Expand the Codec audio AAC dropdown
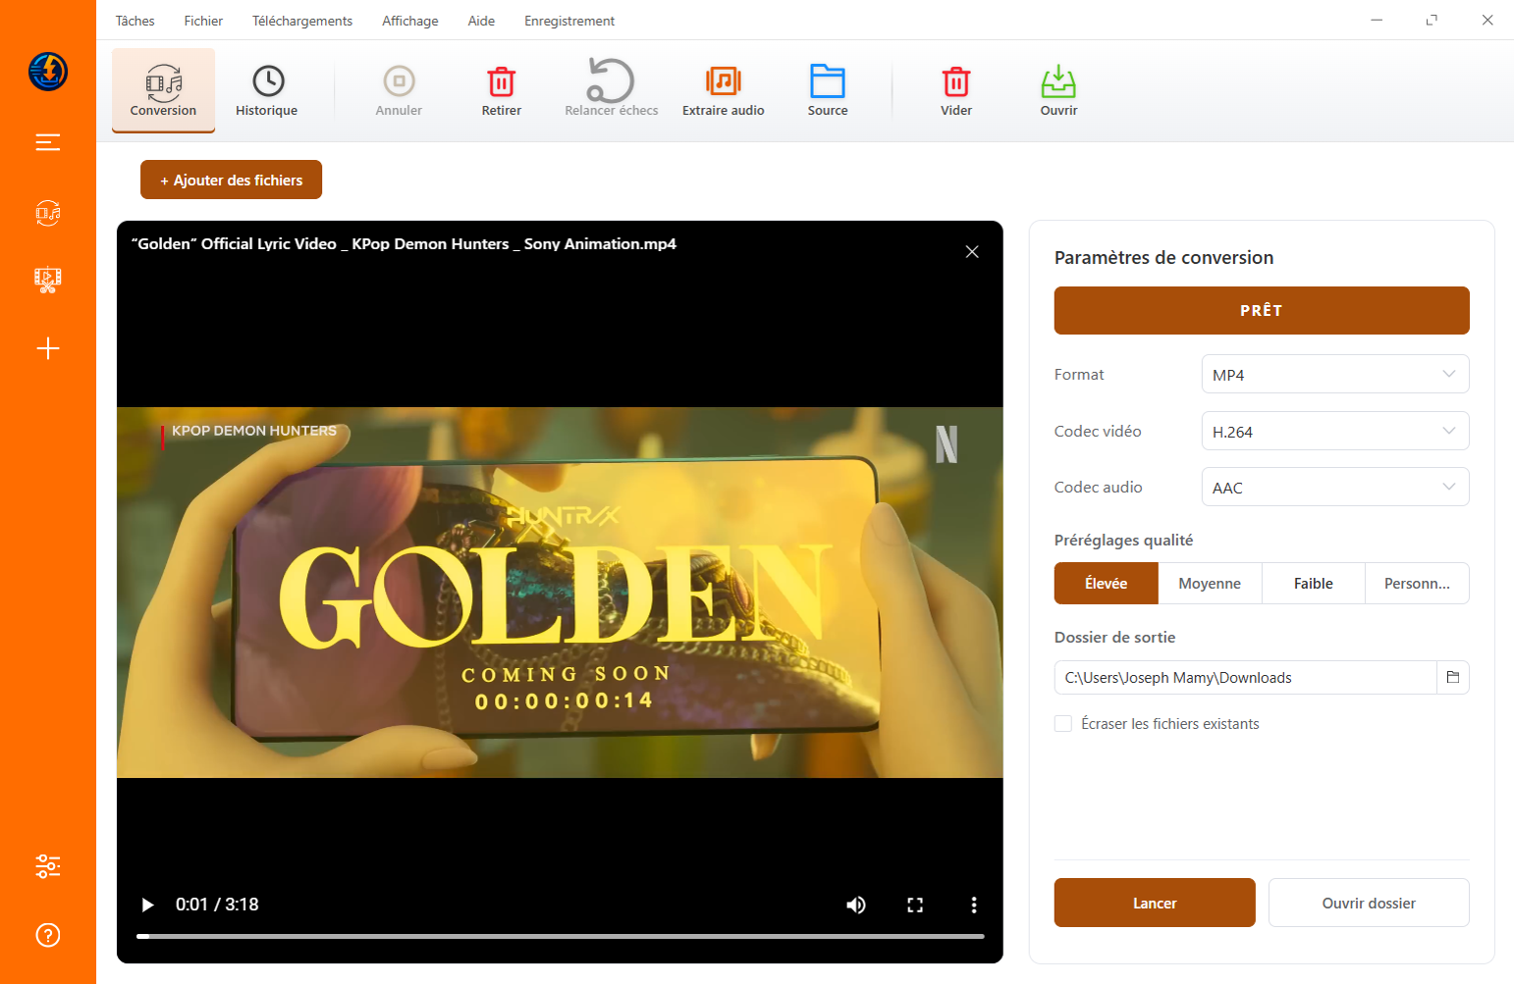 tap(1335, 487)
